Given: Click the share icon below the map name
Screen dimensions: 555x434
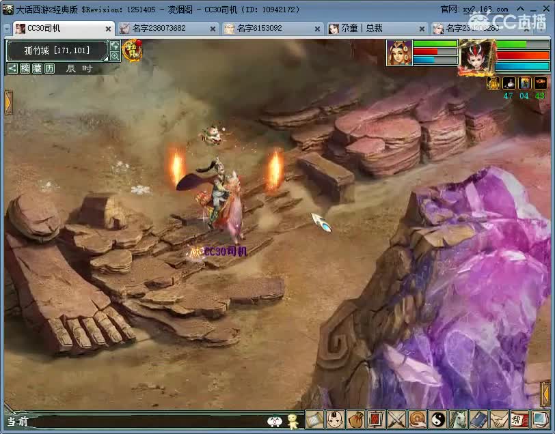Looking at the screenshot, I should tap(12, 68).
